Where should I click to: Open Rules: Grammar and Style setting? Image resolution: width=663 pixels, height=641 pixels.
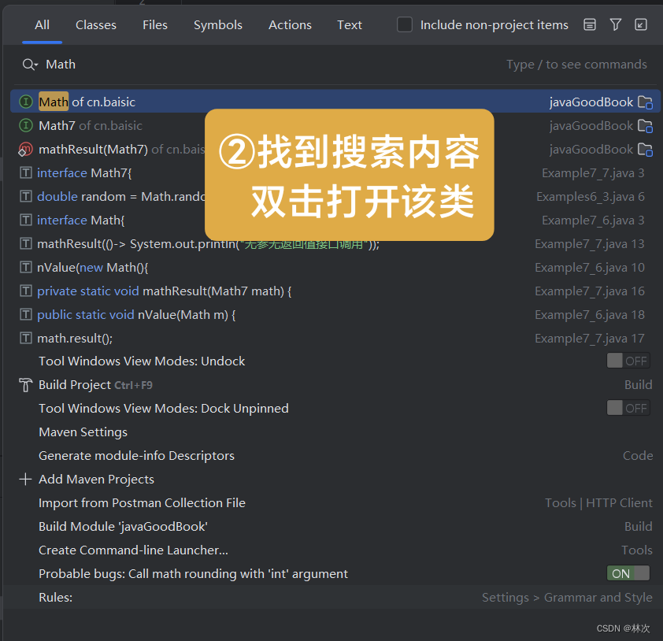click(335, 598)
